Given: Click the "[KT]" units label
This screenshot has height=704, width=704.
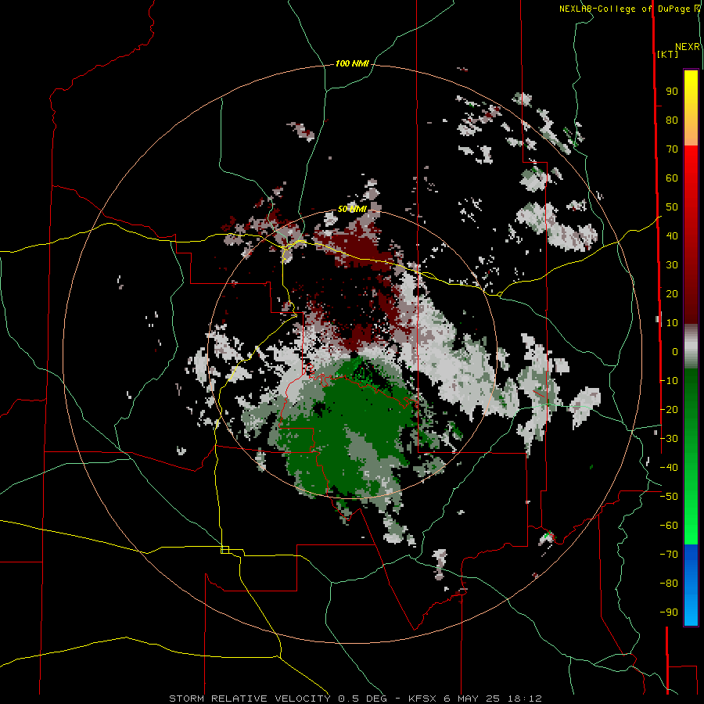Looking at the screenshot, I should [x=668, y=54].
